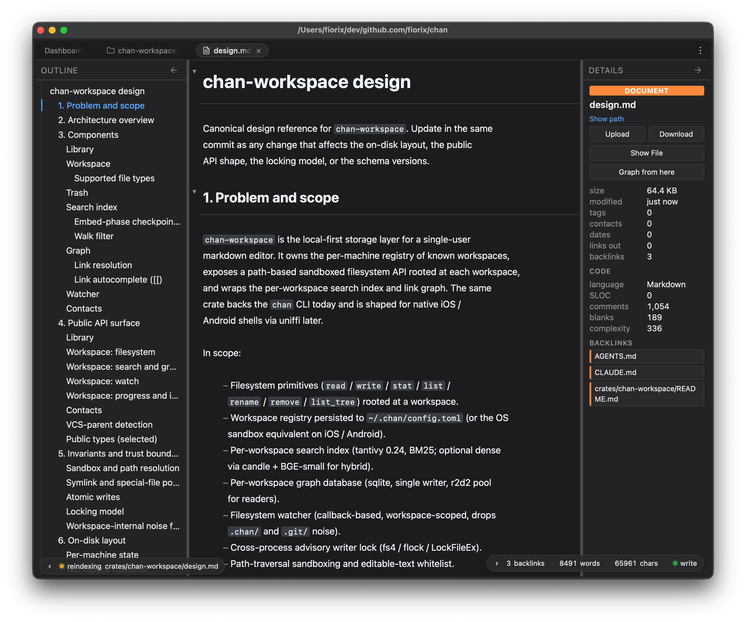This screenshot has height=622, width=746.
Task: Open the CLAUDE.md backlink
Action: pos(646,372)
